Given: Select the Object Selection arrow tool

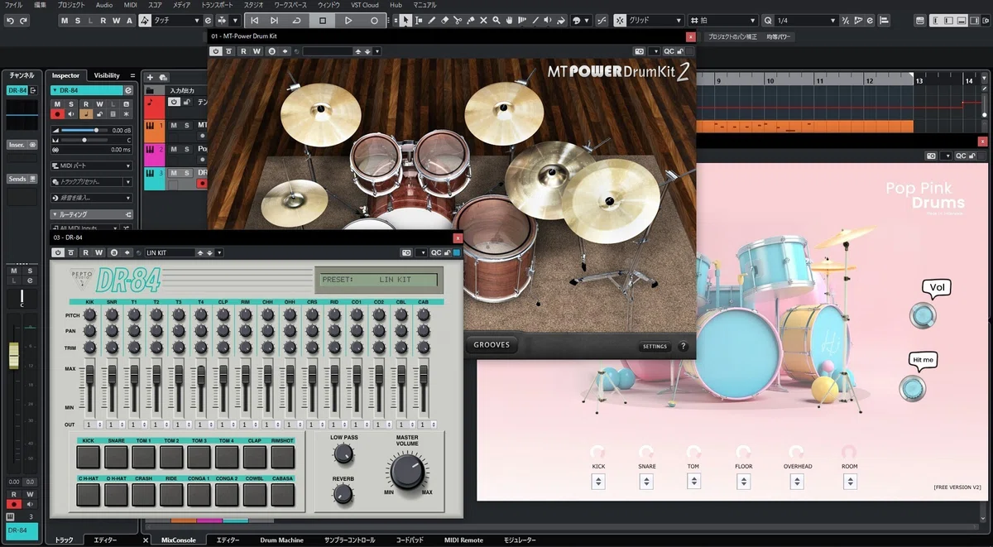Looking at the screenshot, I should coord(405,21).
